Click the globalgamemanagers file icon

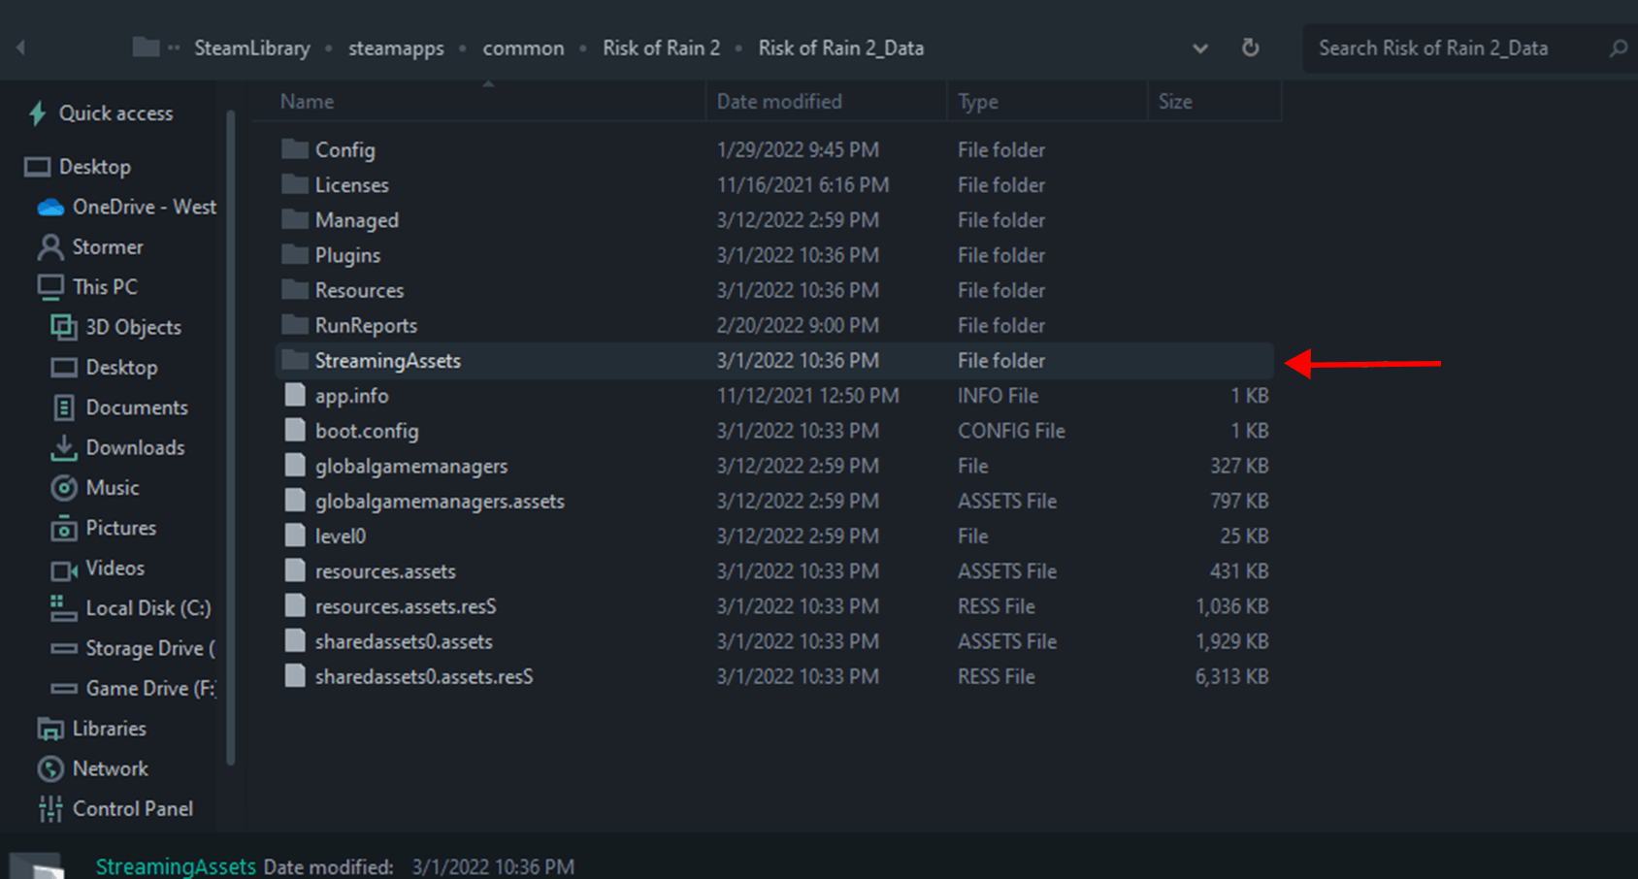coord(295,466)
